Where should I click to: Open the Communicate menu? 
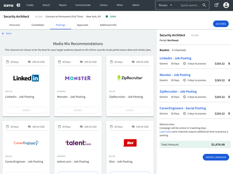pyautogui.click(x=82, y=5)
